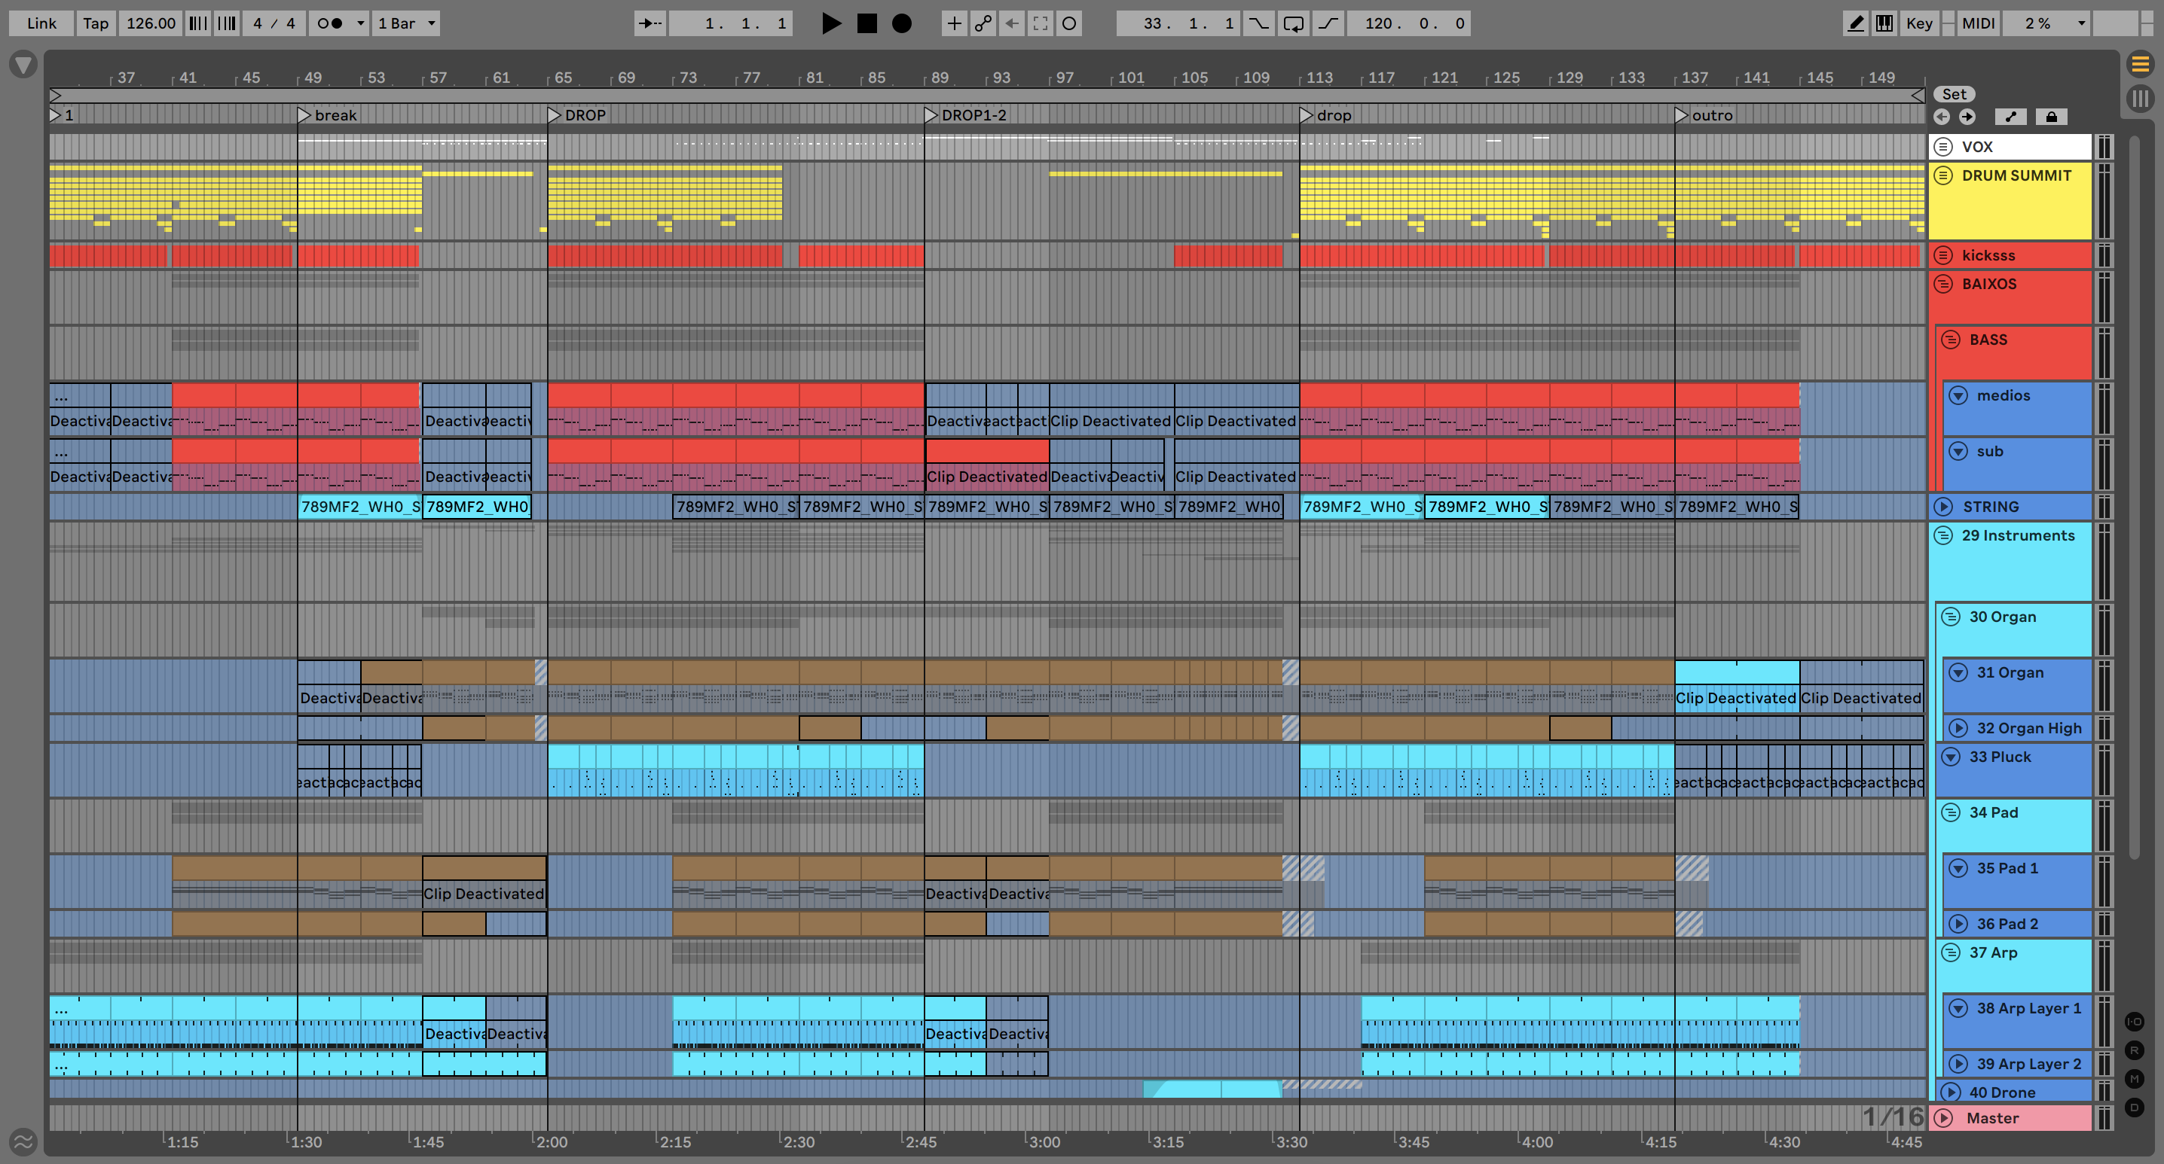Click the tempo field showing 126.00
This screenshot has width=2164, height=1164.
pos(151,23)
